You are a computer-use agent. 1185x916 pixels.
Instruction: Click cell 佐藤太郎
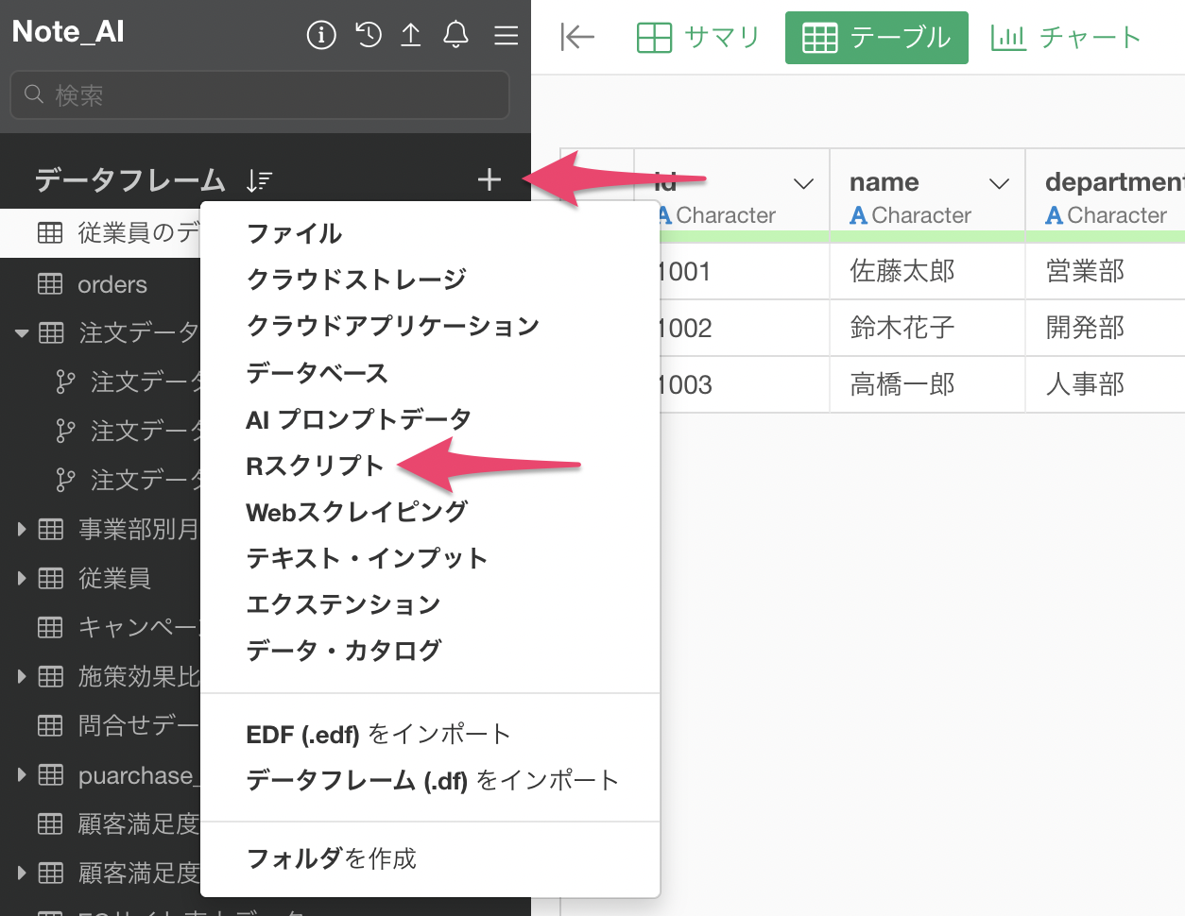coord(927,272)
